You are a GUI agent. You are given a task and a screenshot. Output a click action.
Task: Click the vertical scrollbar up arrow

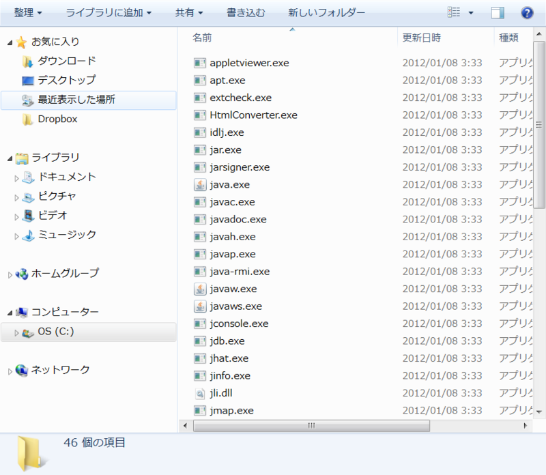coord(539,34)
